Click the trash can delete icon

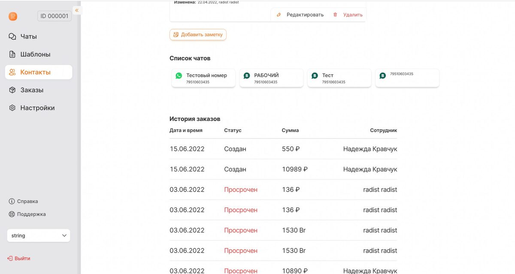pyautogui.click(x=335, y=15)
